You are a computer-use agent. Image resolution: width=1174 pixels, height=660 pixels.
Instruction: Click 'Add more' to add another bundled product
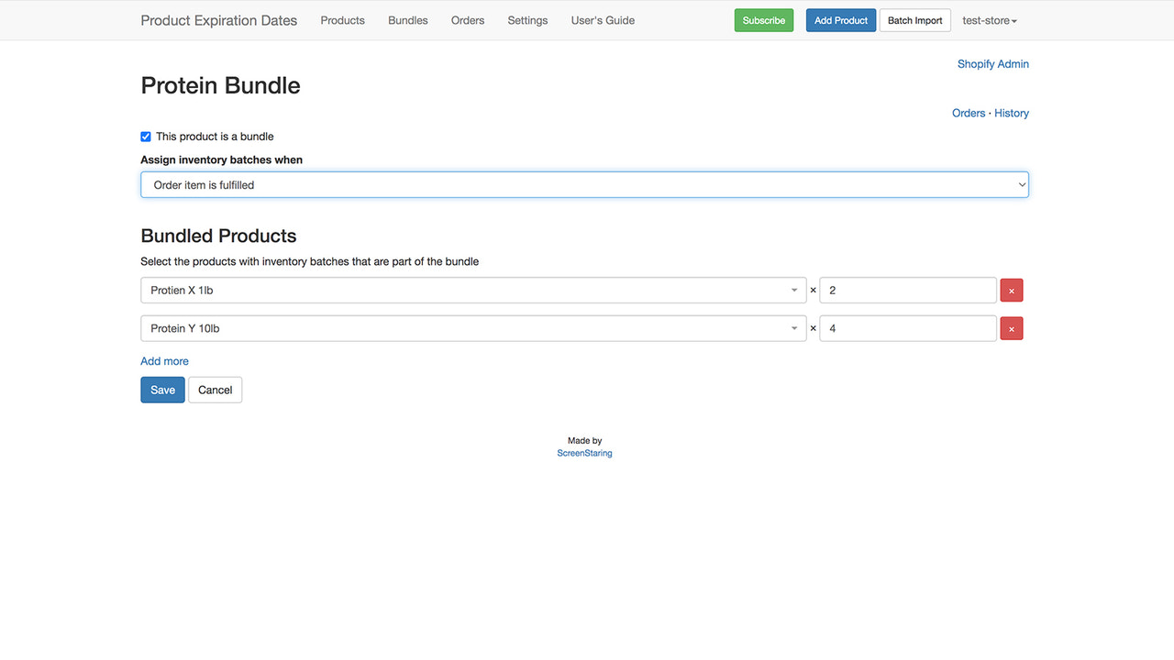tap(164, 361)
